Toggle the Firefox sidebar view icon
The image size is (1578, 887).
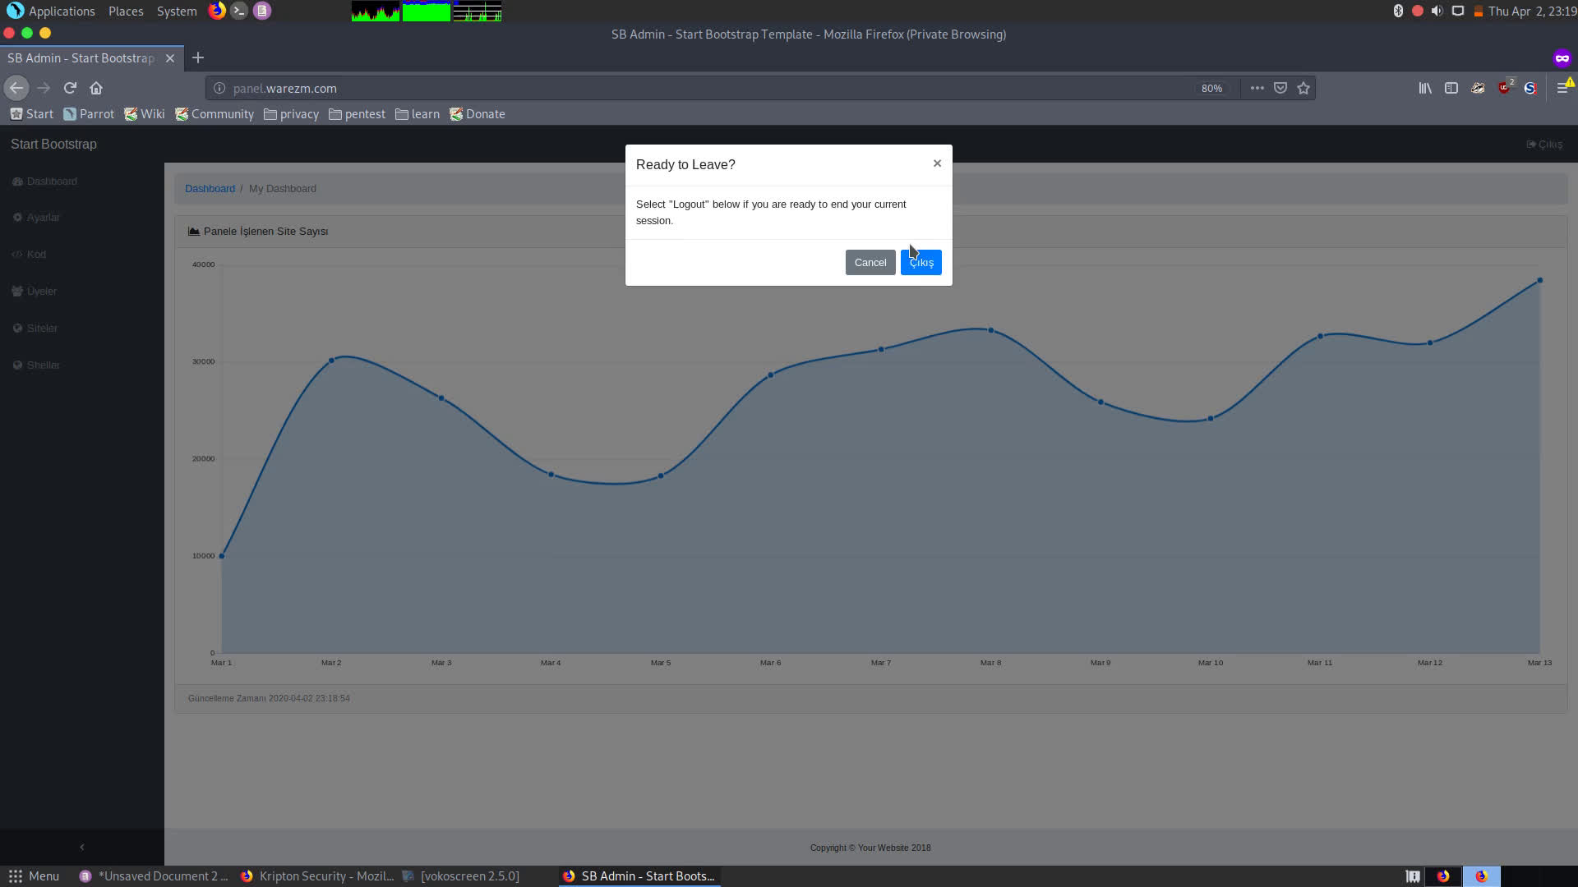tap(1451, 88)
